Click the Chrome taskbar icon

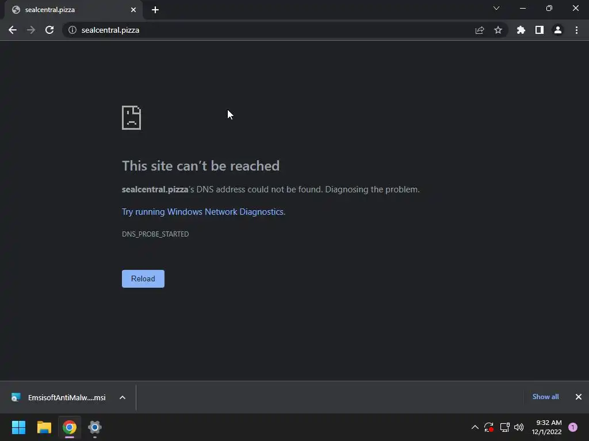[70, 427]
